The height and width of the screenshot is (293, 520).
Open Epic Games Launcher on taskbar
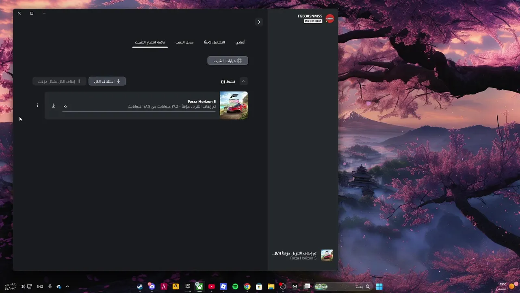click(188, 286)
